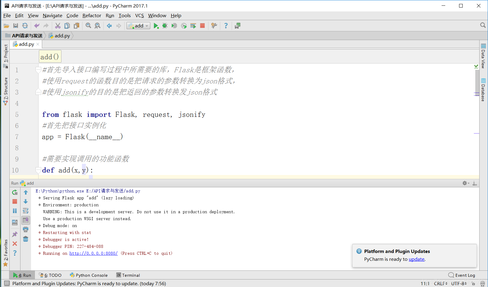Rerun add in Run panel
Screen dimensions: 488x287
tap(14, 192)
